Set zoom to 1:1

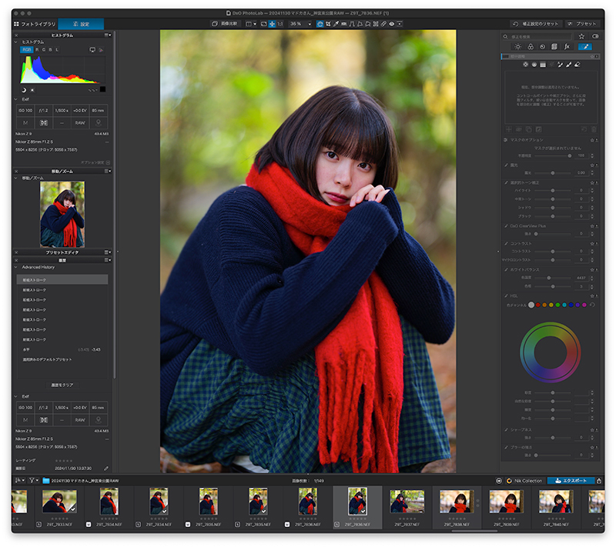pyautogui.click(x=280, y=24)
